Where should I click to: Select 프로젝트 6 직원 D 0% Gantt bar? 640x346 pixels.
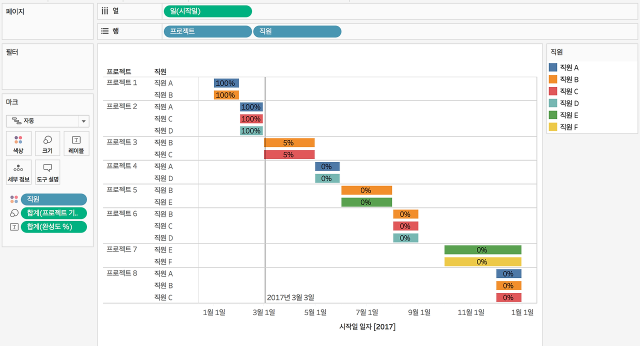[x=405, y=238]
